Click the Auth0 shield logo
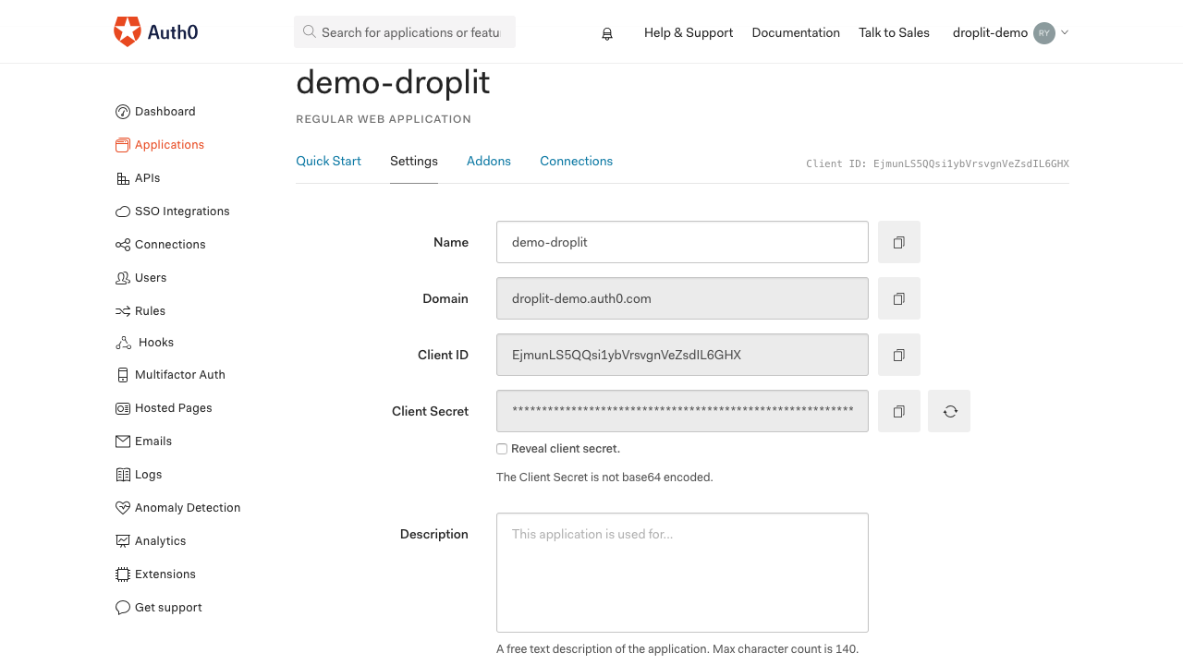The width and height of the screenshot is (1183, 665). (x=128, y=31)
